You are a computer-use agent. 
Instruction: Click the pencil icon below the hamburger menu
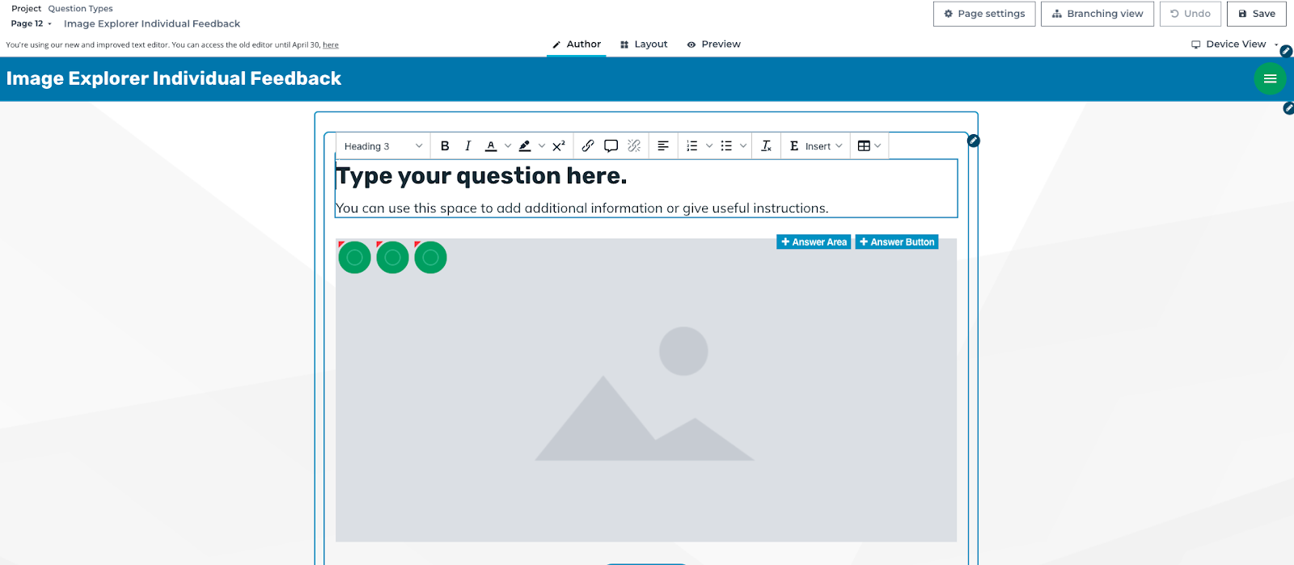point(1288,108)
